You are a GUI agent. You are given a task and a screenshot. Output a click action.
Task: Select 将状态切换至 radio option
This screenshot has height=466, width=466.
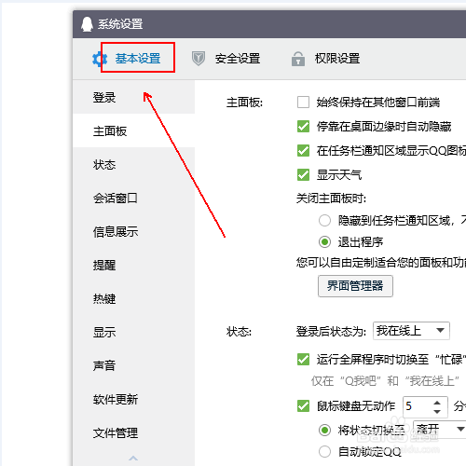click(324, 431)
